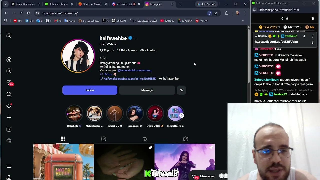
Task: Open the @tamerabdelmoniempmg mention
Action: point(134,70)
